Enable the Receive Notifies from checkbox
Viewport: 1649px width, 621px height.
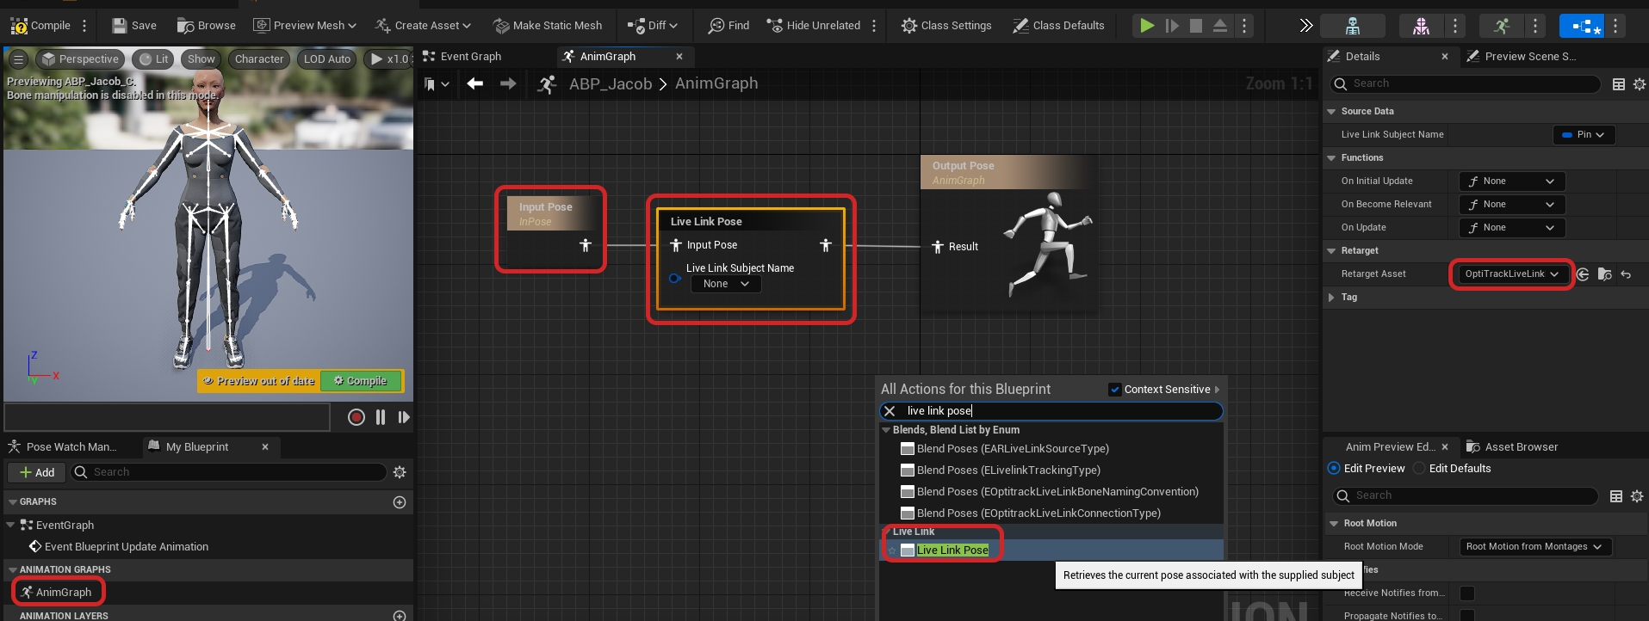click(x=1467, y=593)
